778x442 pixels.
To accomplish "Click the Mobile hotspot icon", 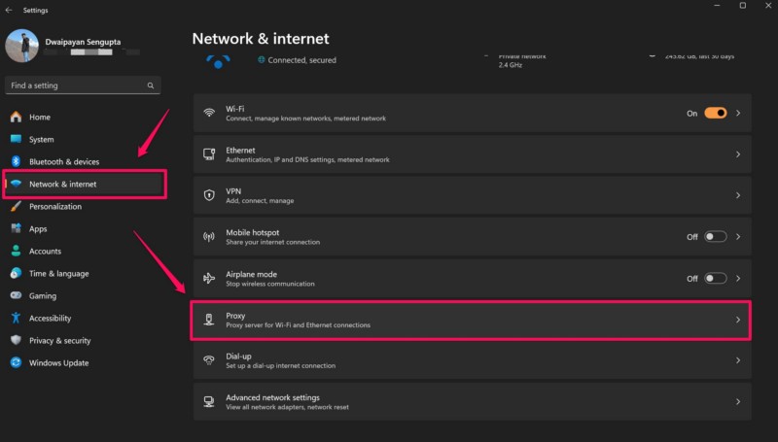I will (209, 236).
